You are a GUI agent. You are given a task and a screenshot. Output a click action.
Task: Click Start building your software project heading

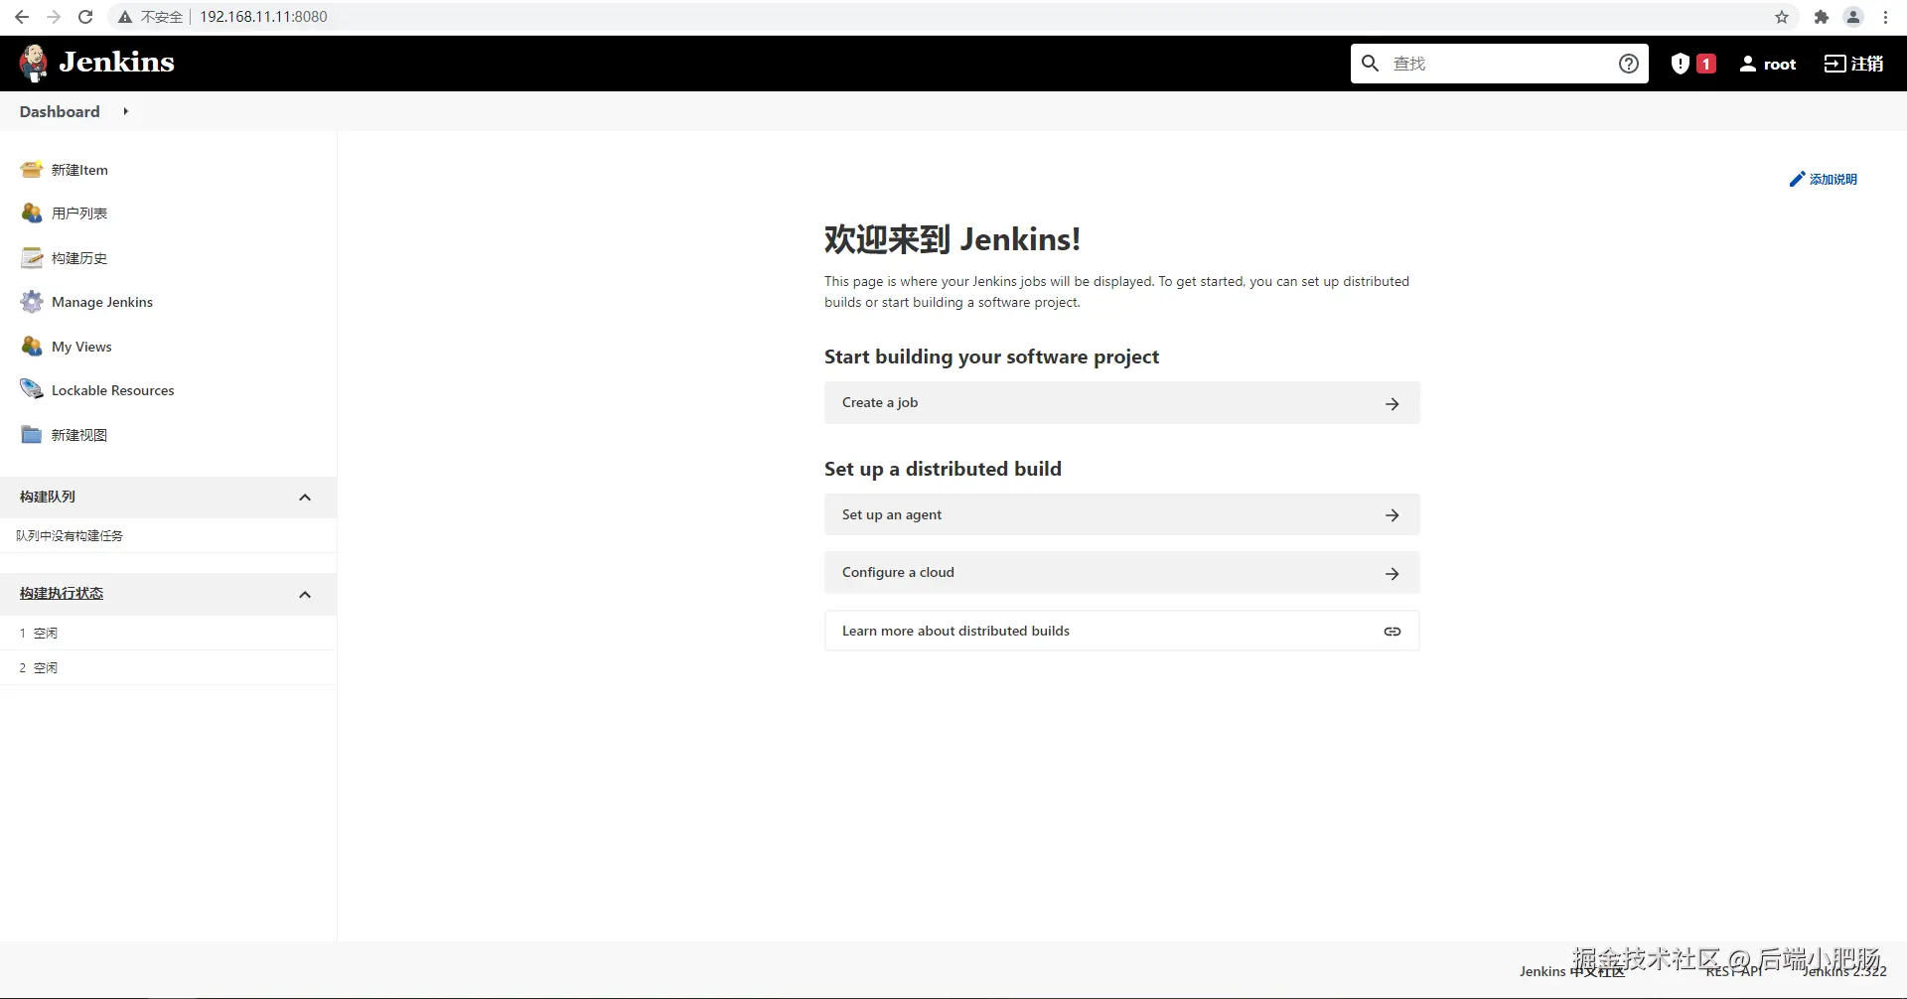(x=991, y=357)
